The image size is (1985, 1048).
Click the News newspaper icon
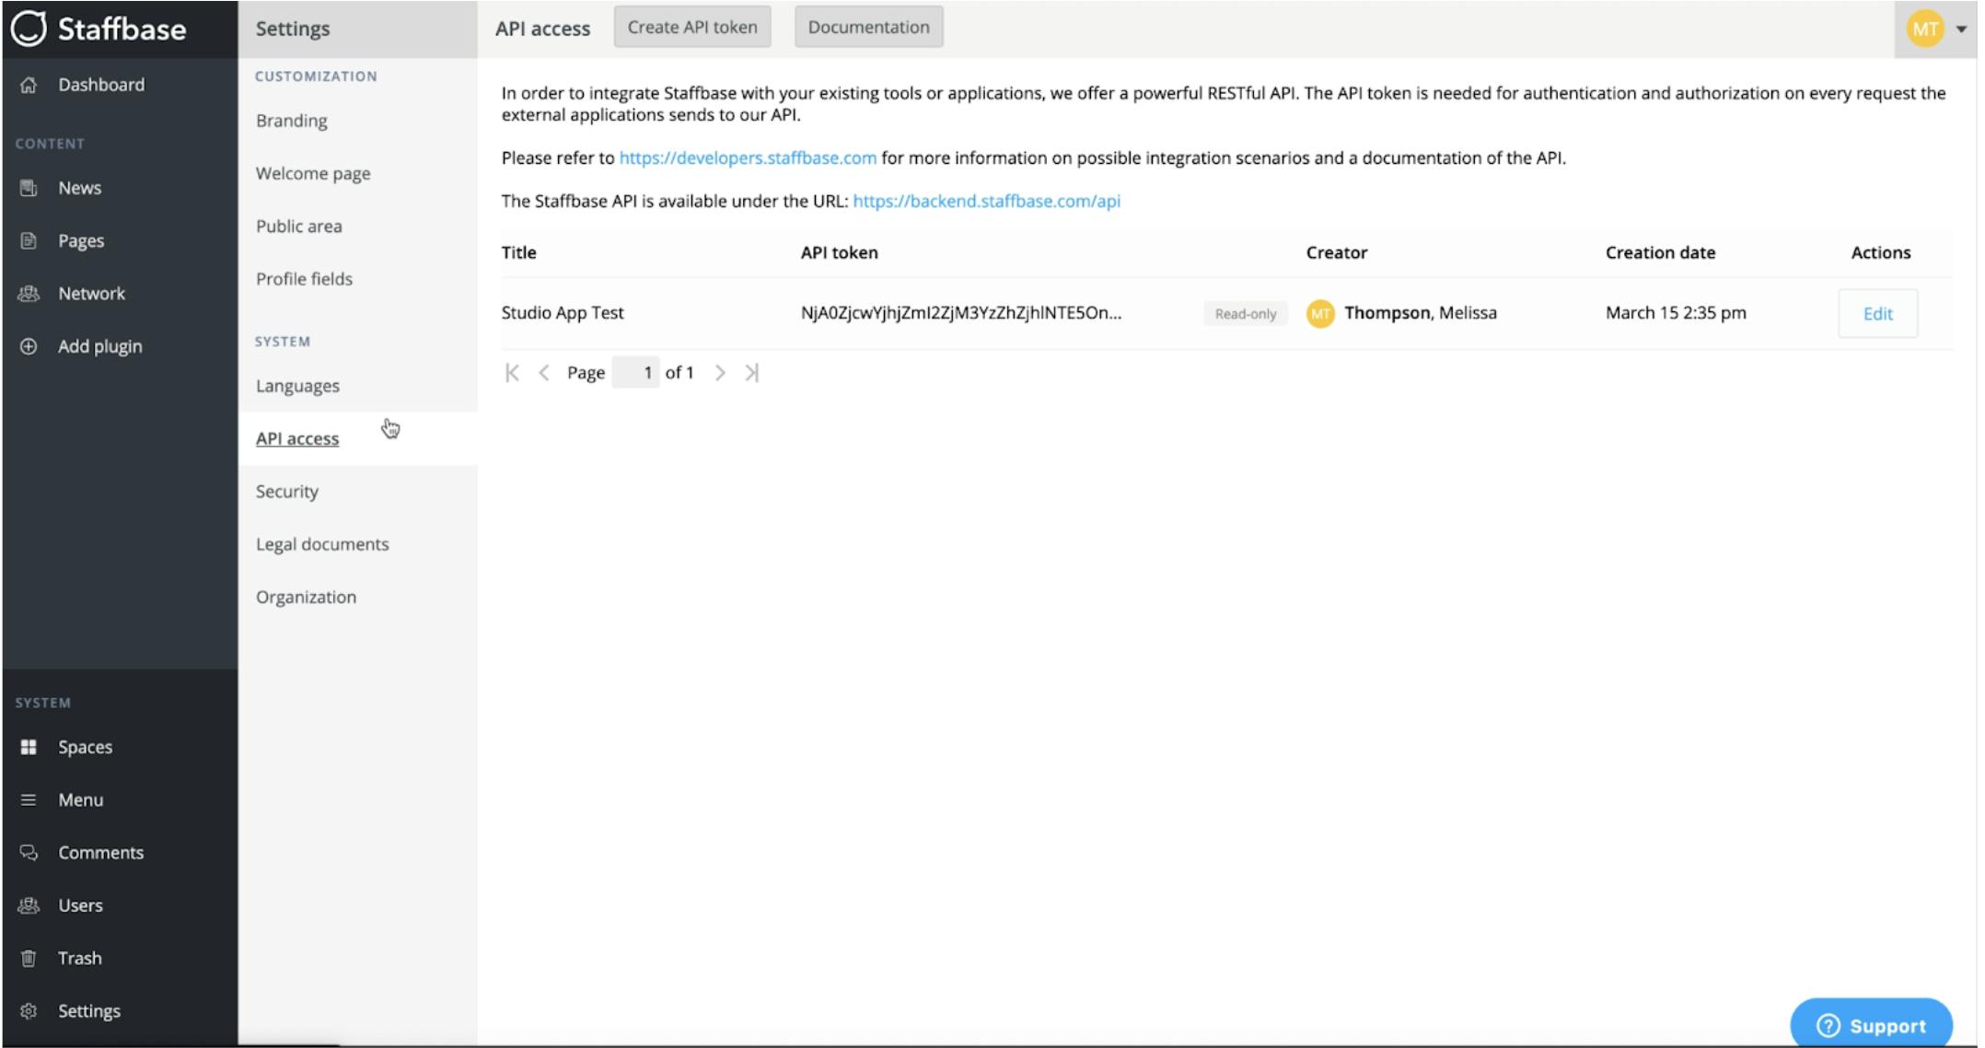29,188
